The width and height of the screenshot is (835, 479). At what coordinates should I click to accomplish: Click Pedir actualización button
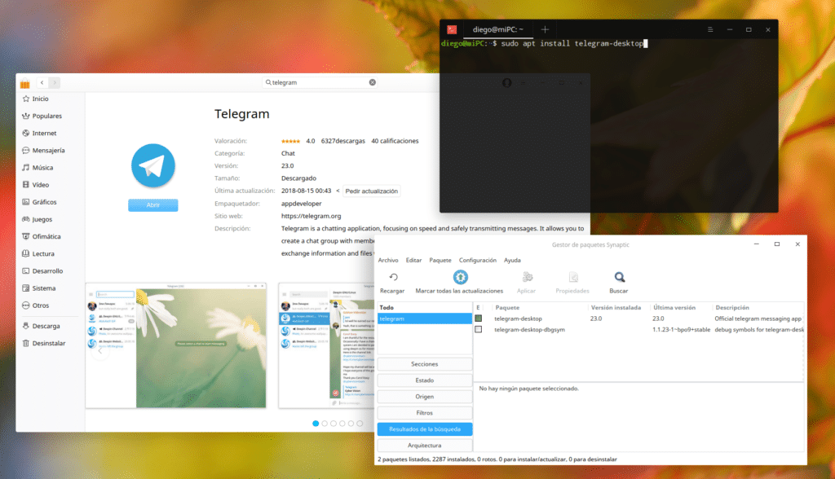pyautogui.click(x=372, y=191)
